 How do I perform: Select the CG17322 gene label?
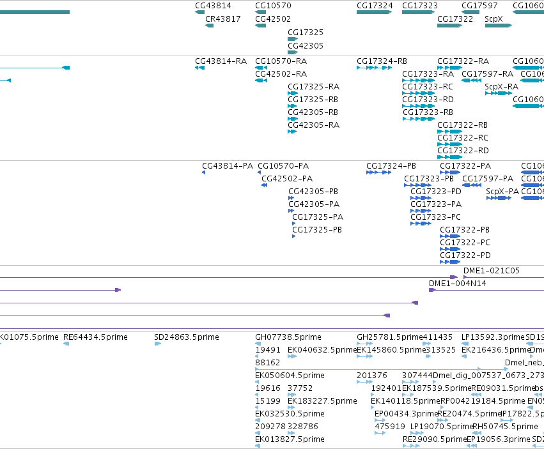coord(455,19)
